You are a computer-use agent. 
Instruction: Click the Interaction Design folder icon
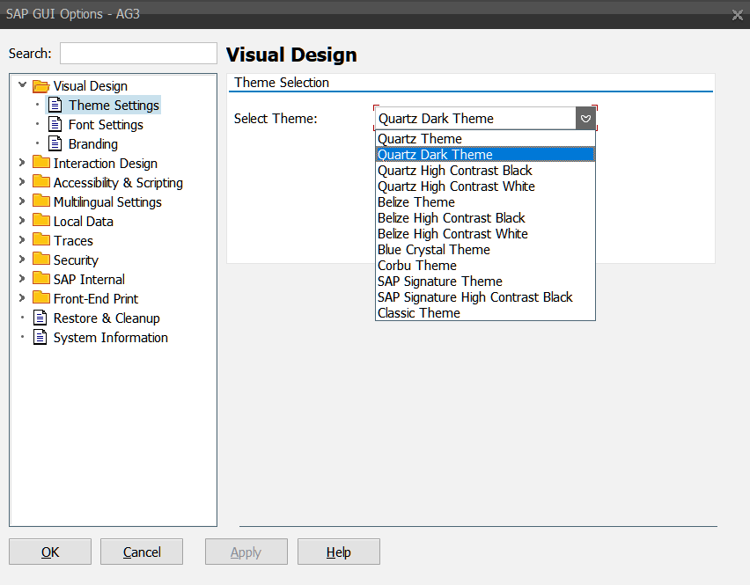(x=41, y=162)
